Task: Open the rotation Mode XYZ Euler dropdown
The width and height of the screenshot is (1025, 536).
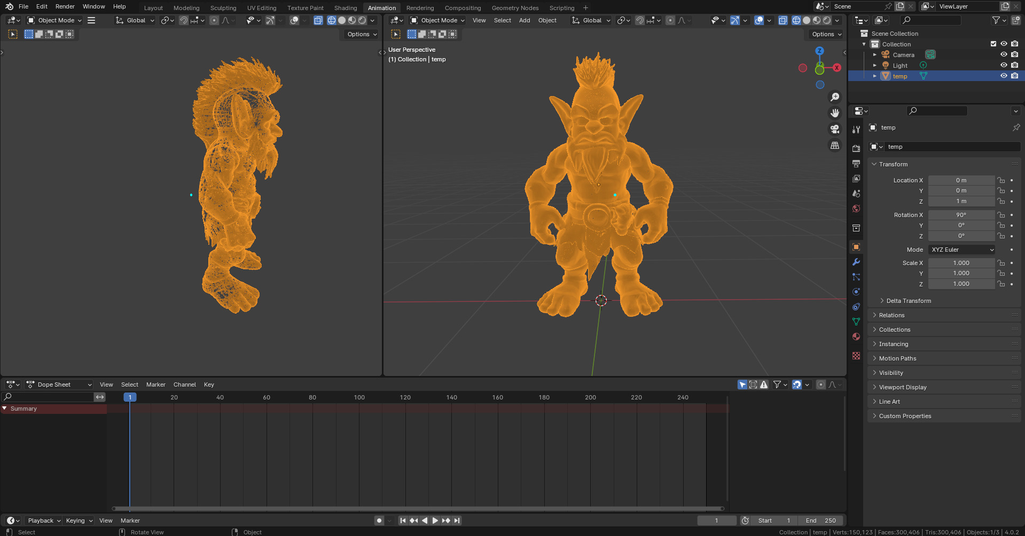Action: pos(962,250)
